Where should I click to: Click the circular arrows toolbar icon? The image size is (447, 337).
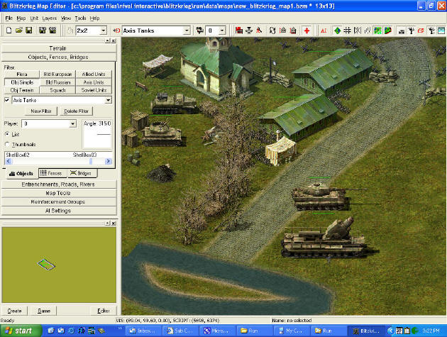click(272, 31)
